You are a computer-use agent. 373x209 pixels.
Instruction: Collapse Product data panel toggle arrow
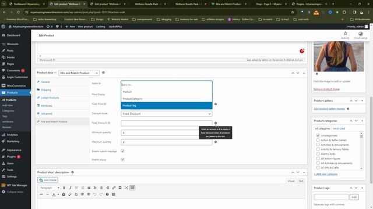304,73
